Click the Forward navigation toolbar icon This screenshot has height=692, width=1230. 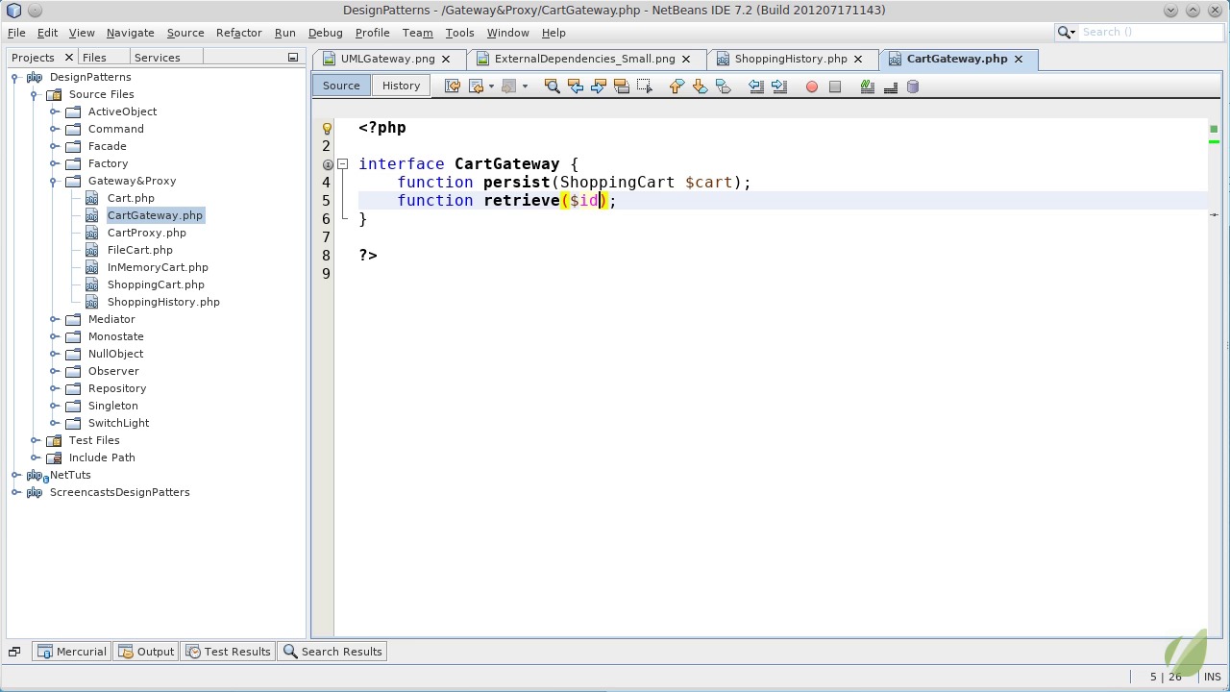[x=509, y=86]
